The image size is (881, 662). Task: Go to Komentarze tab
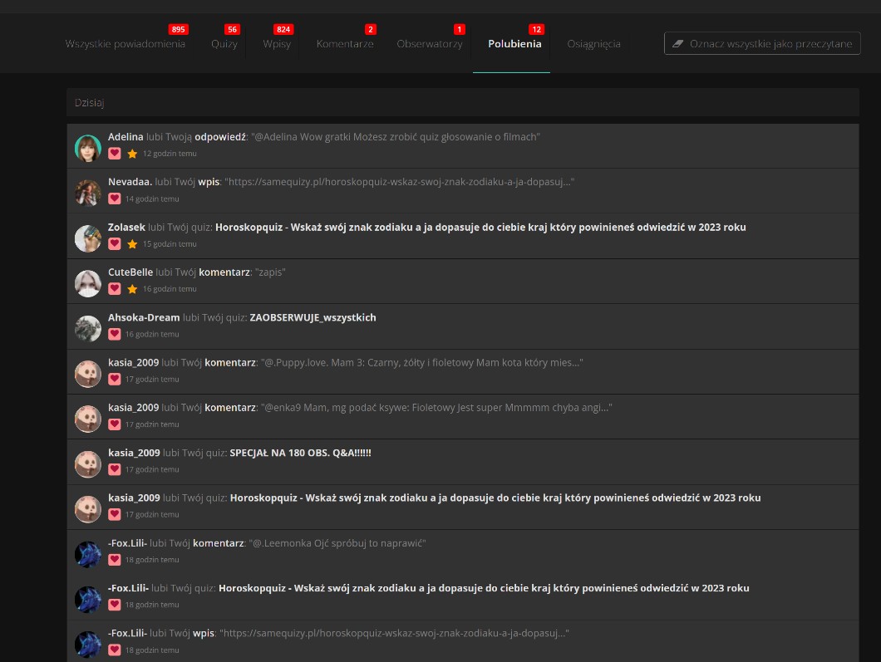click(345, 44)
